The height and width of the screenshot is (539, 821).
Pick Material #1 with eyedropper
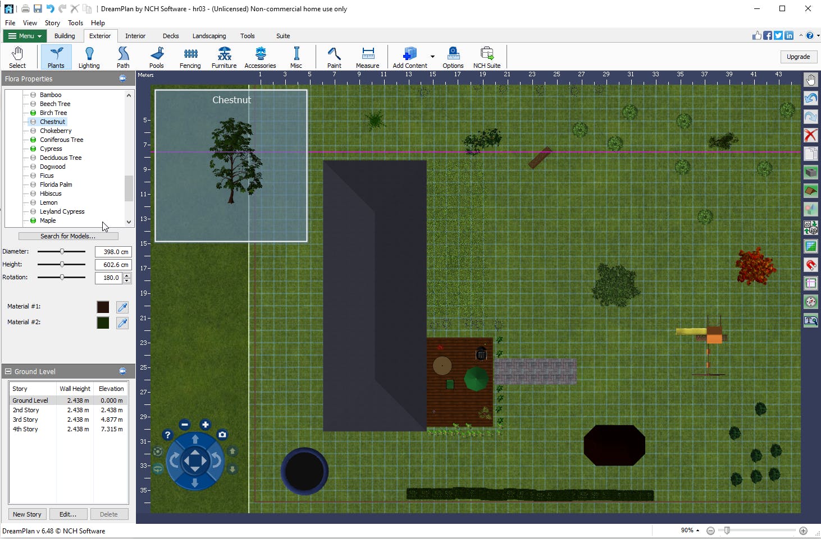coord(122,307)
